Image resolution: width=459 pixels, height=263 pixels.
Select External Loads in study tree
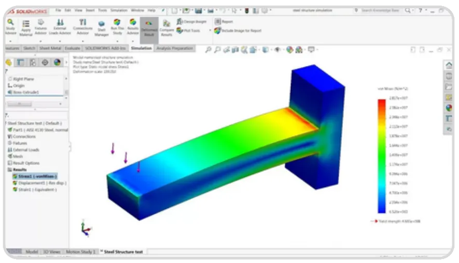(23, 150)
